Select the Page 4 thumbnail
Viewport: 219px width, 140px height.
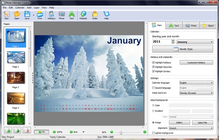[16, 98]
